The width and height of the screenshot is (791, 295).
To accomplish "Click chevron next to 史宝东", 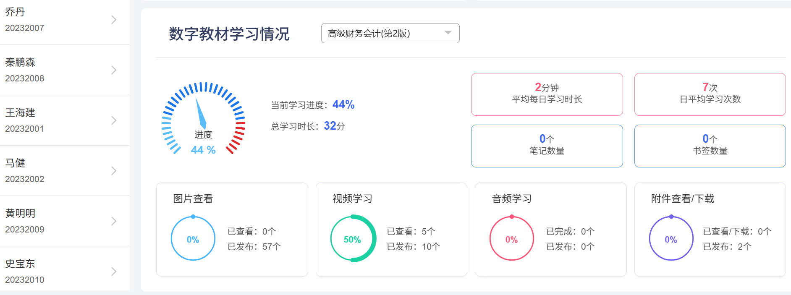I will pyautogui.click(x=114, y=272).
